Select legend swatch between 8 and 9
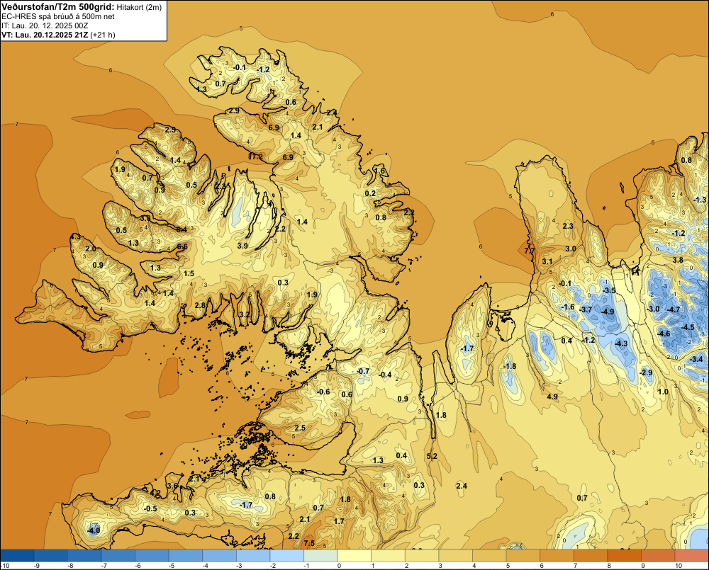Viewport: 709px width, 570px height. [625, 555]
